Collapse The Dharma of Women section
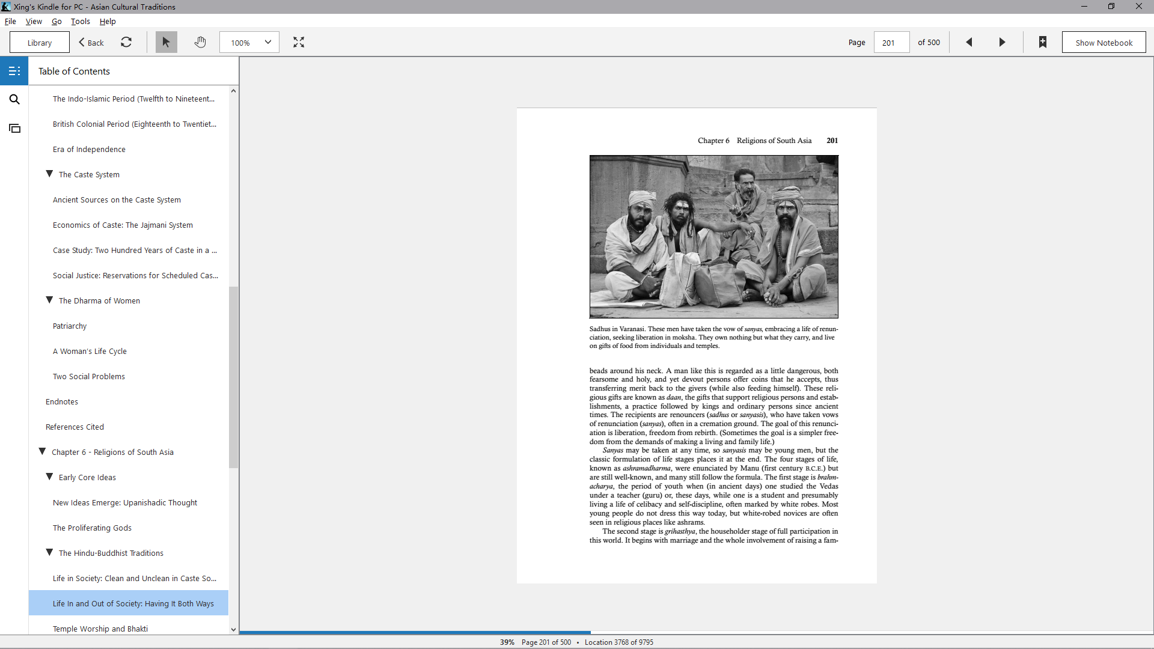 pos(50,300)
